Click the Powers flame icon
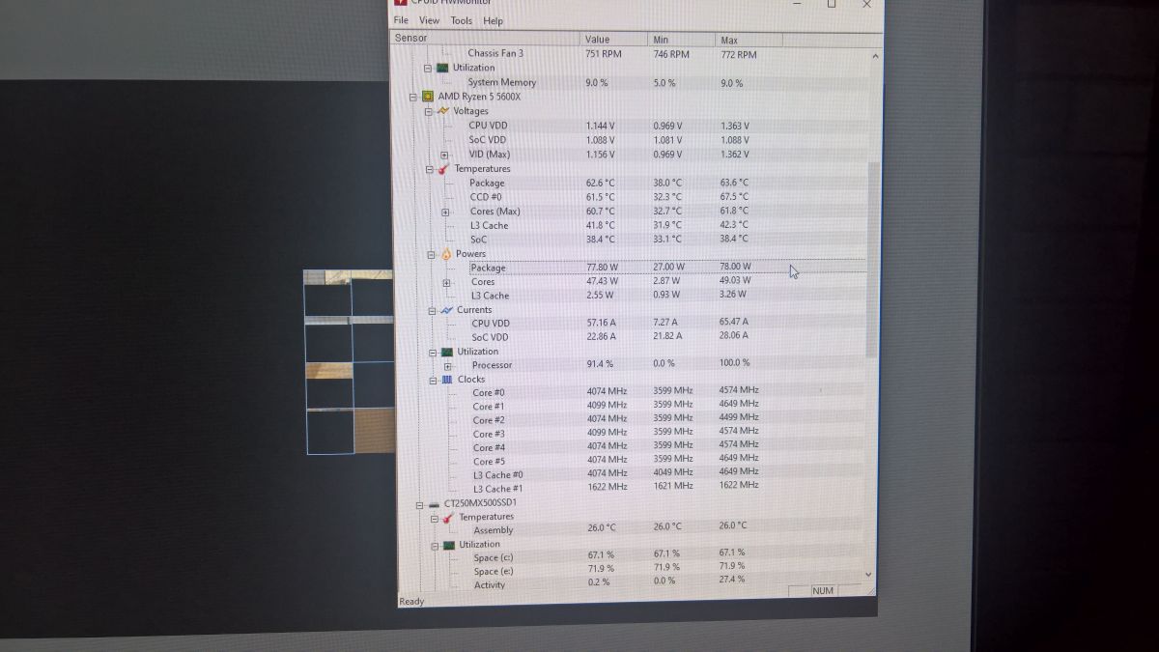The image size is (1159, 652). click(446, 254)
